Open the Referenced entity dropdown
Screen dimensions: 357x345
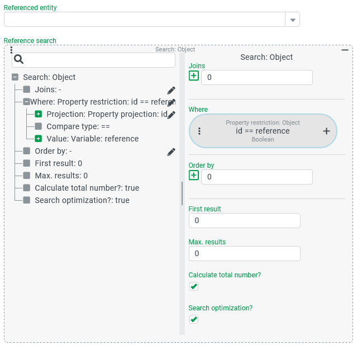[292, 20]
